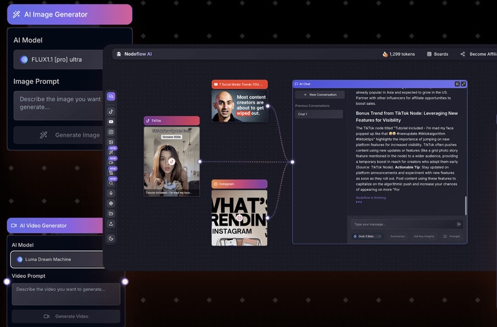497x327 pixels.
Task: Click the upload icon in the sidebar
Action: tap(111, 224)
